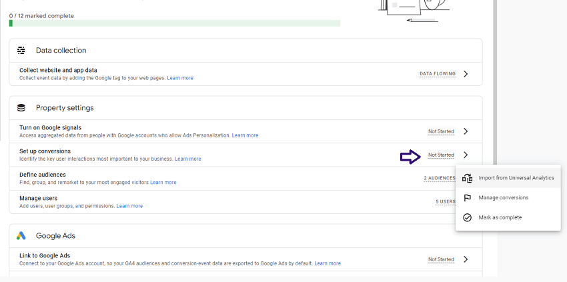Click the 0 / 12 marked complete text
Screen dimensions: 567x282
tap(41, 16)
